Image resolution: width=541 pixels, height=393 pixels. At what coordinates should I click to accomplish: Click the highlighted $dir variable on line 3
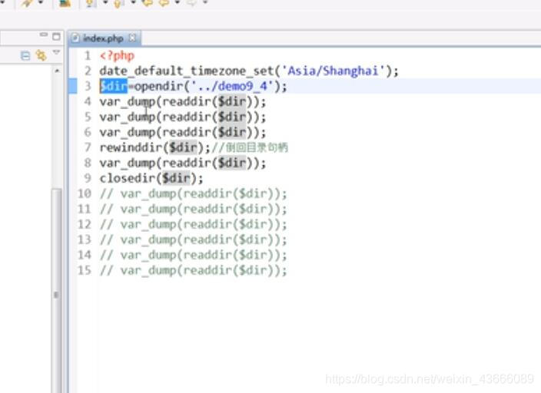(114, 86)
